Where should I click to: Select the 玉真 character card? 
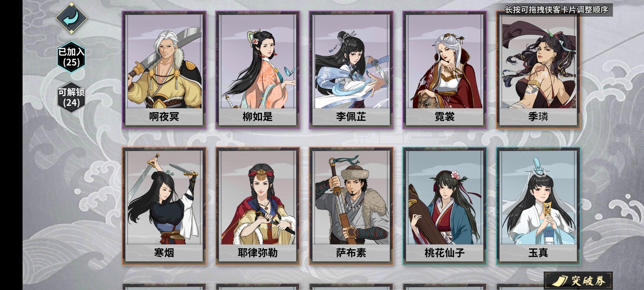click(x=538, y=206)
